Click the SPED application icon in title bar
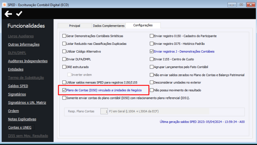Image resolution: width=257 pixels, height=145 pixels. (4, 5)
